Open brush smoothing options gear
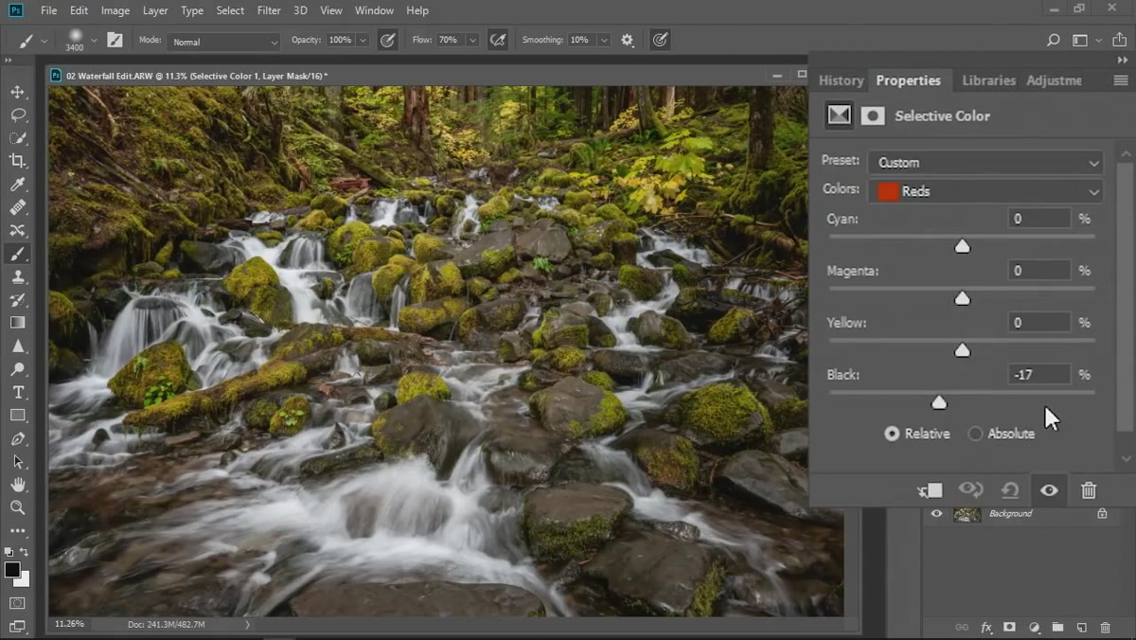This screenshot has width=1136, height=640. tap(627, 40)
